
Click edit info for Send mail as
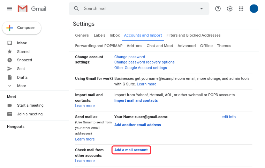(229, 117)
